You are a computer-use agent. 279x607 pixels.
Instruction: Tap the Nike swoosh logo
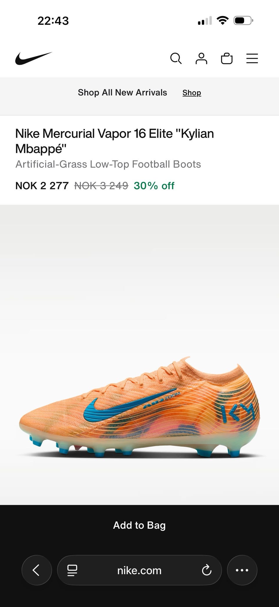point(34,58)
